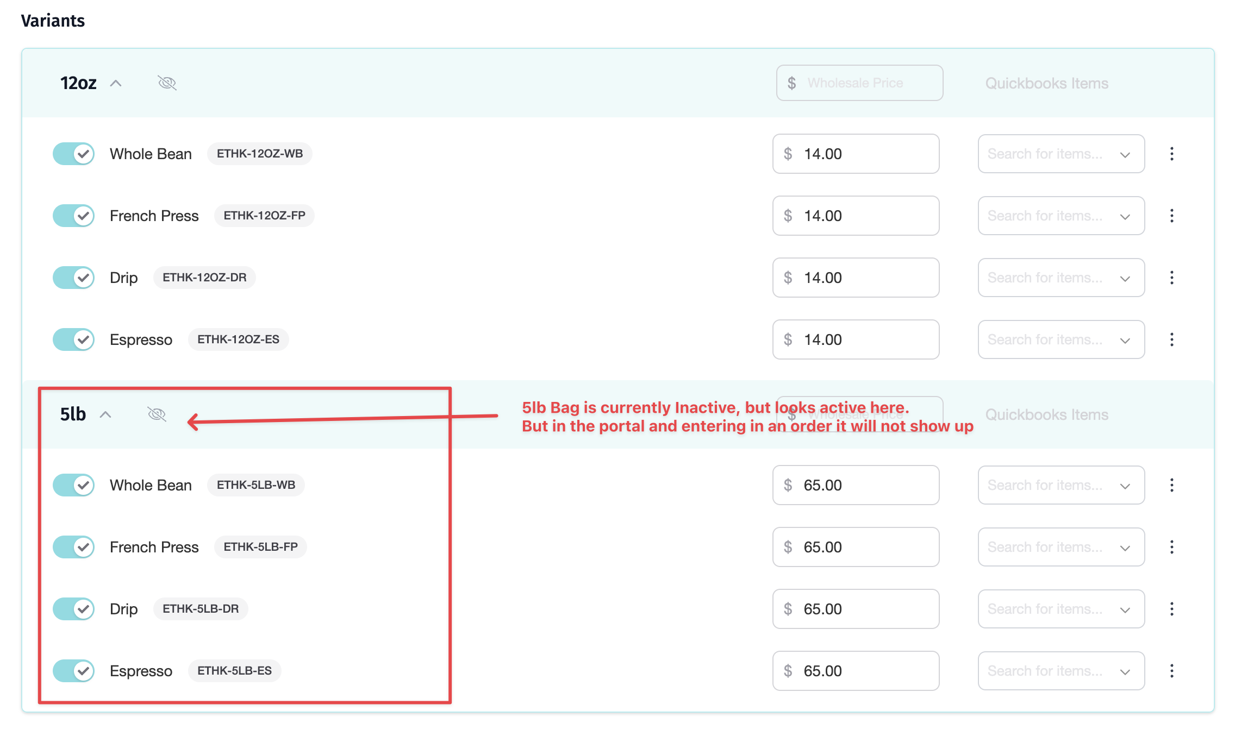Open kebab menu for 5lb Whole Bean
The height and width of the screenshot is (755, 1235).
coord(1171,485)
